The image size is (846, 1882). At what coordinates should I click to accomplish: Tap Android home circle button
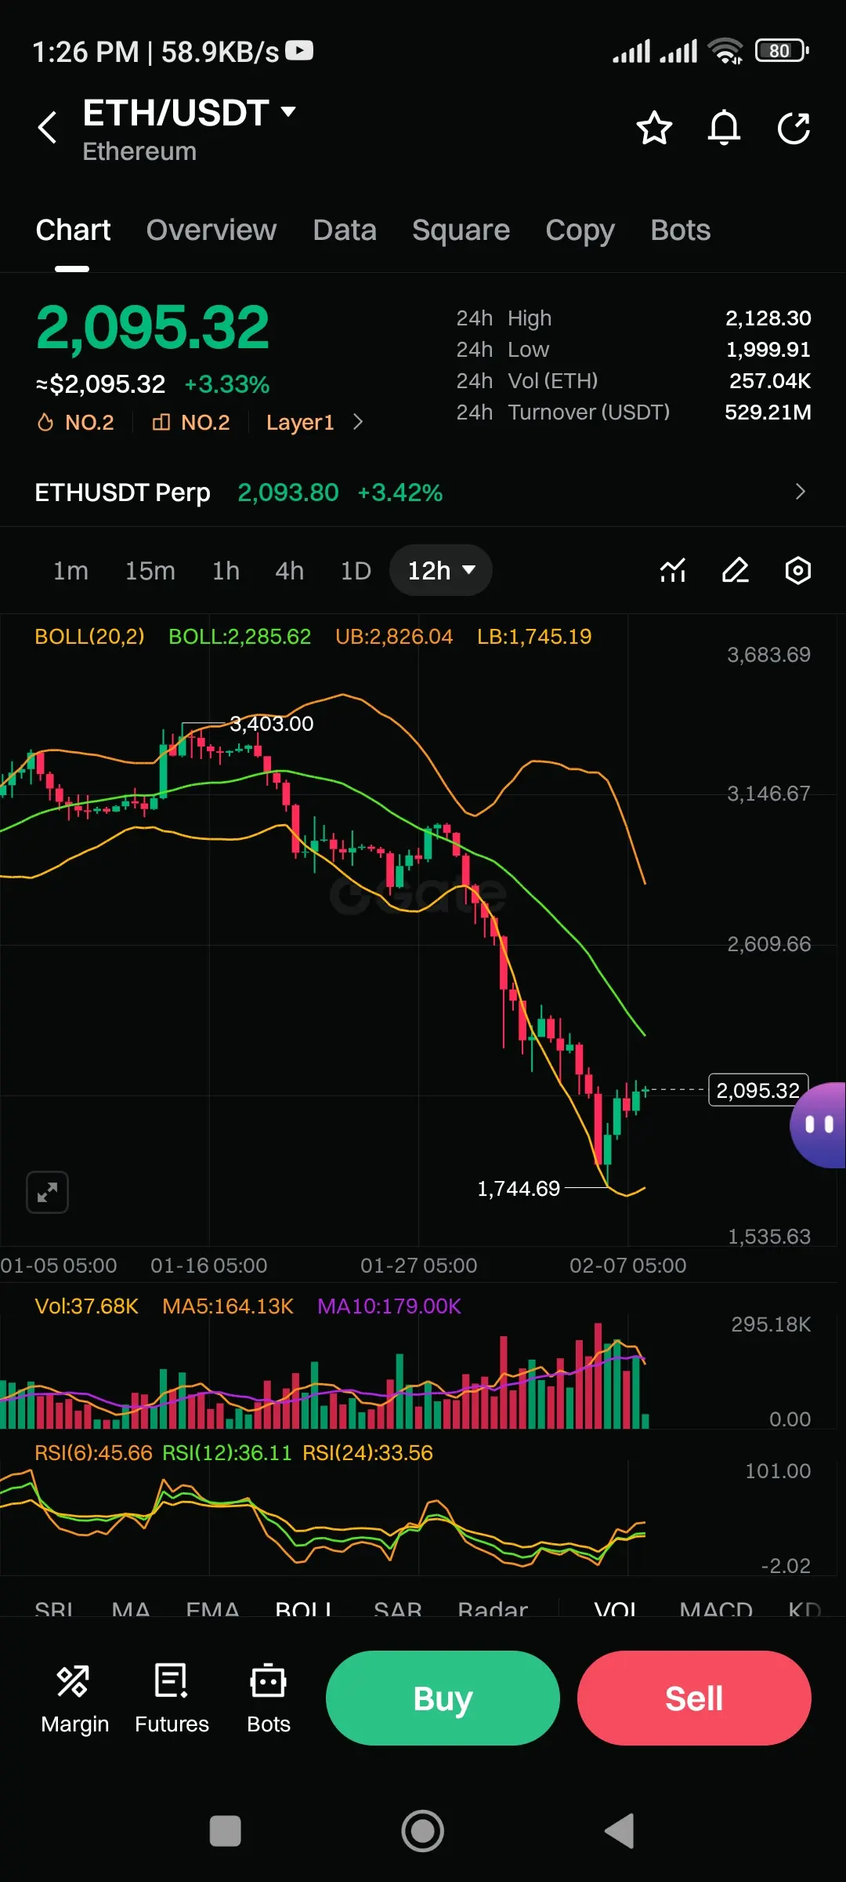click(x=423, y=1832)
